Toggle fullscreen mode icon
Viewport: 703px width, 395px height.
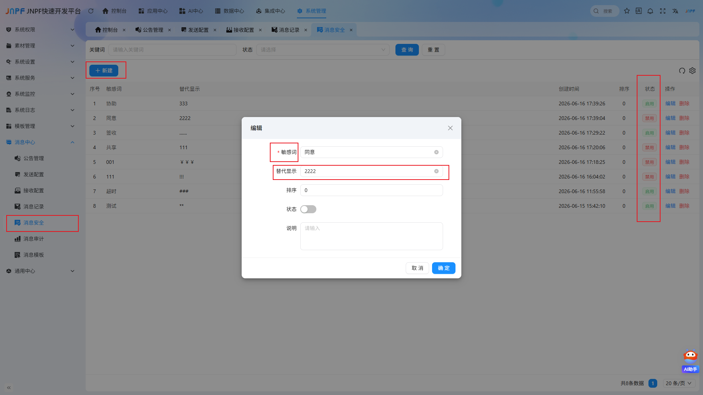663,11
